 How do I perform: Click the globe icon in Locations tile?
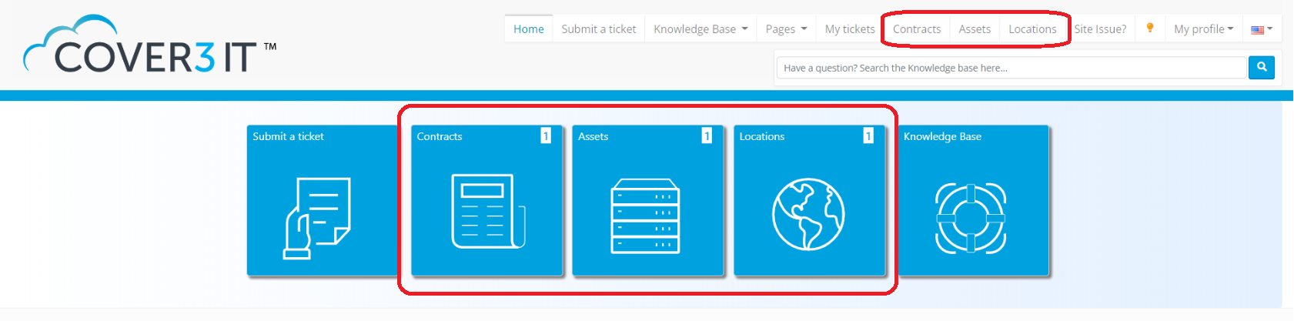pos(808,215)
